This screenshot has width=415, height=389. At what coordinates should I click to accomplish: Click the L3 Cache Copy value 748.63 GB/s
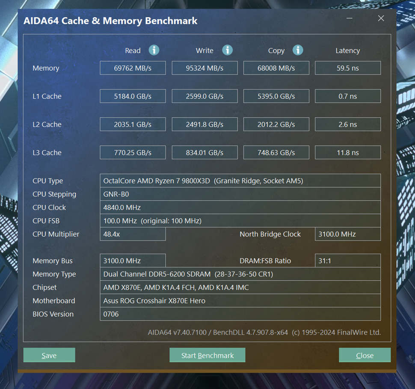[276, 152]
